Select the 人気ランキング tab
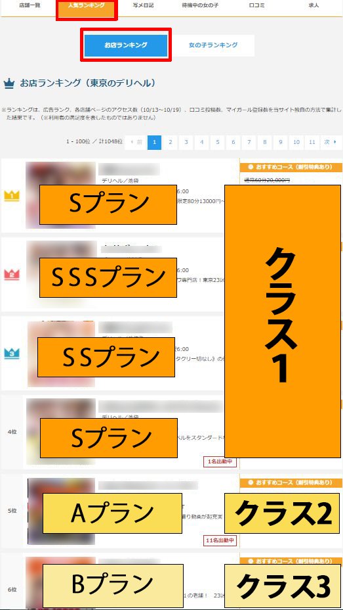Screen dimensions: 343x610 click(87, 7)
